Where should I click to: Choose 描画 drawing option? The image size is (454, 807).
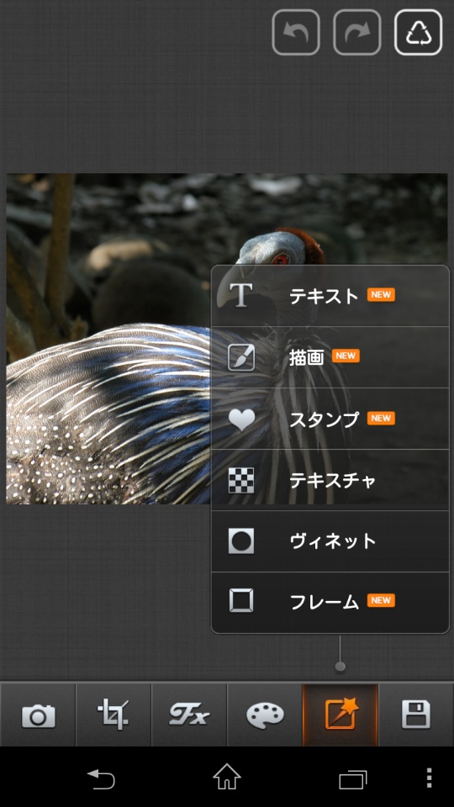[x=330, y=357]
